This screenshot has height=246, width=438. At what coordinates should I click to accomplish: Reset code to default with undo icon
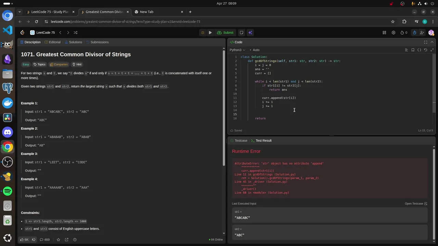coord(426,50)
